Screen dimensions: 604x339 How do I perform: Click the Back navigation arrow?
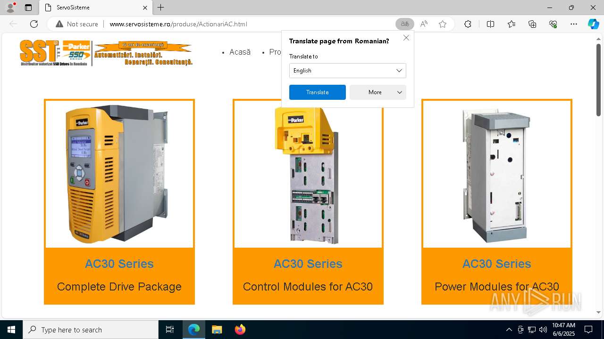(13, 24)
